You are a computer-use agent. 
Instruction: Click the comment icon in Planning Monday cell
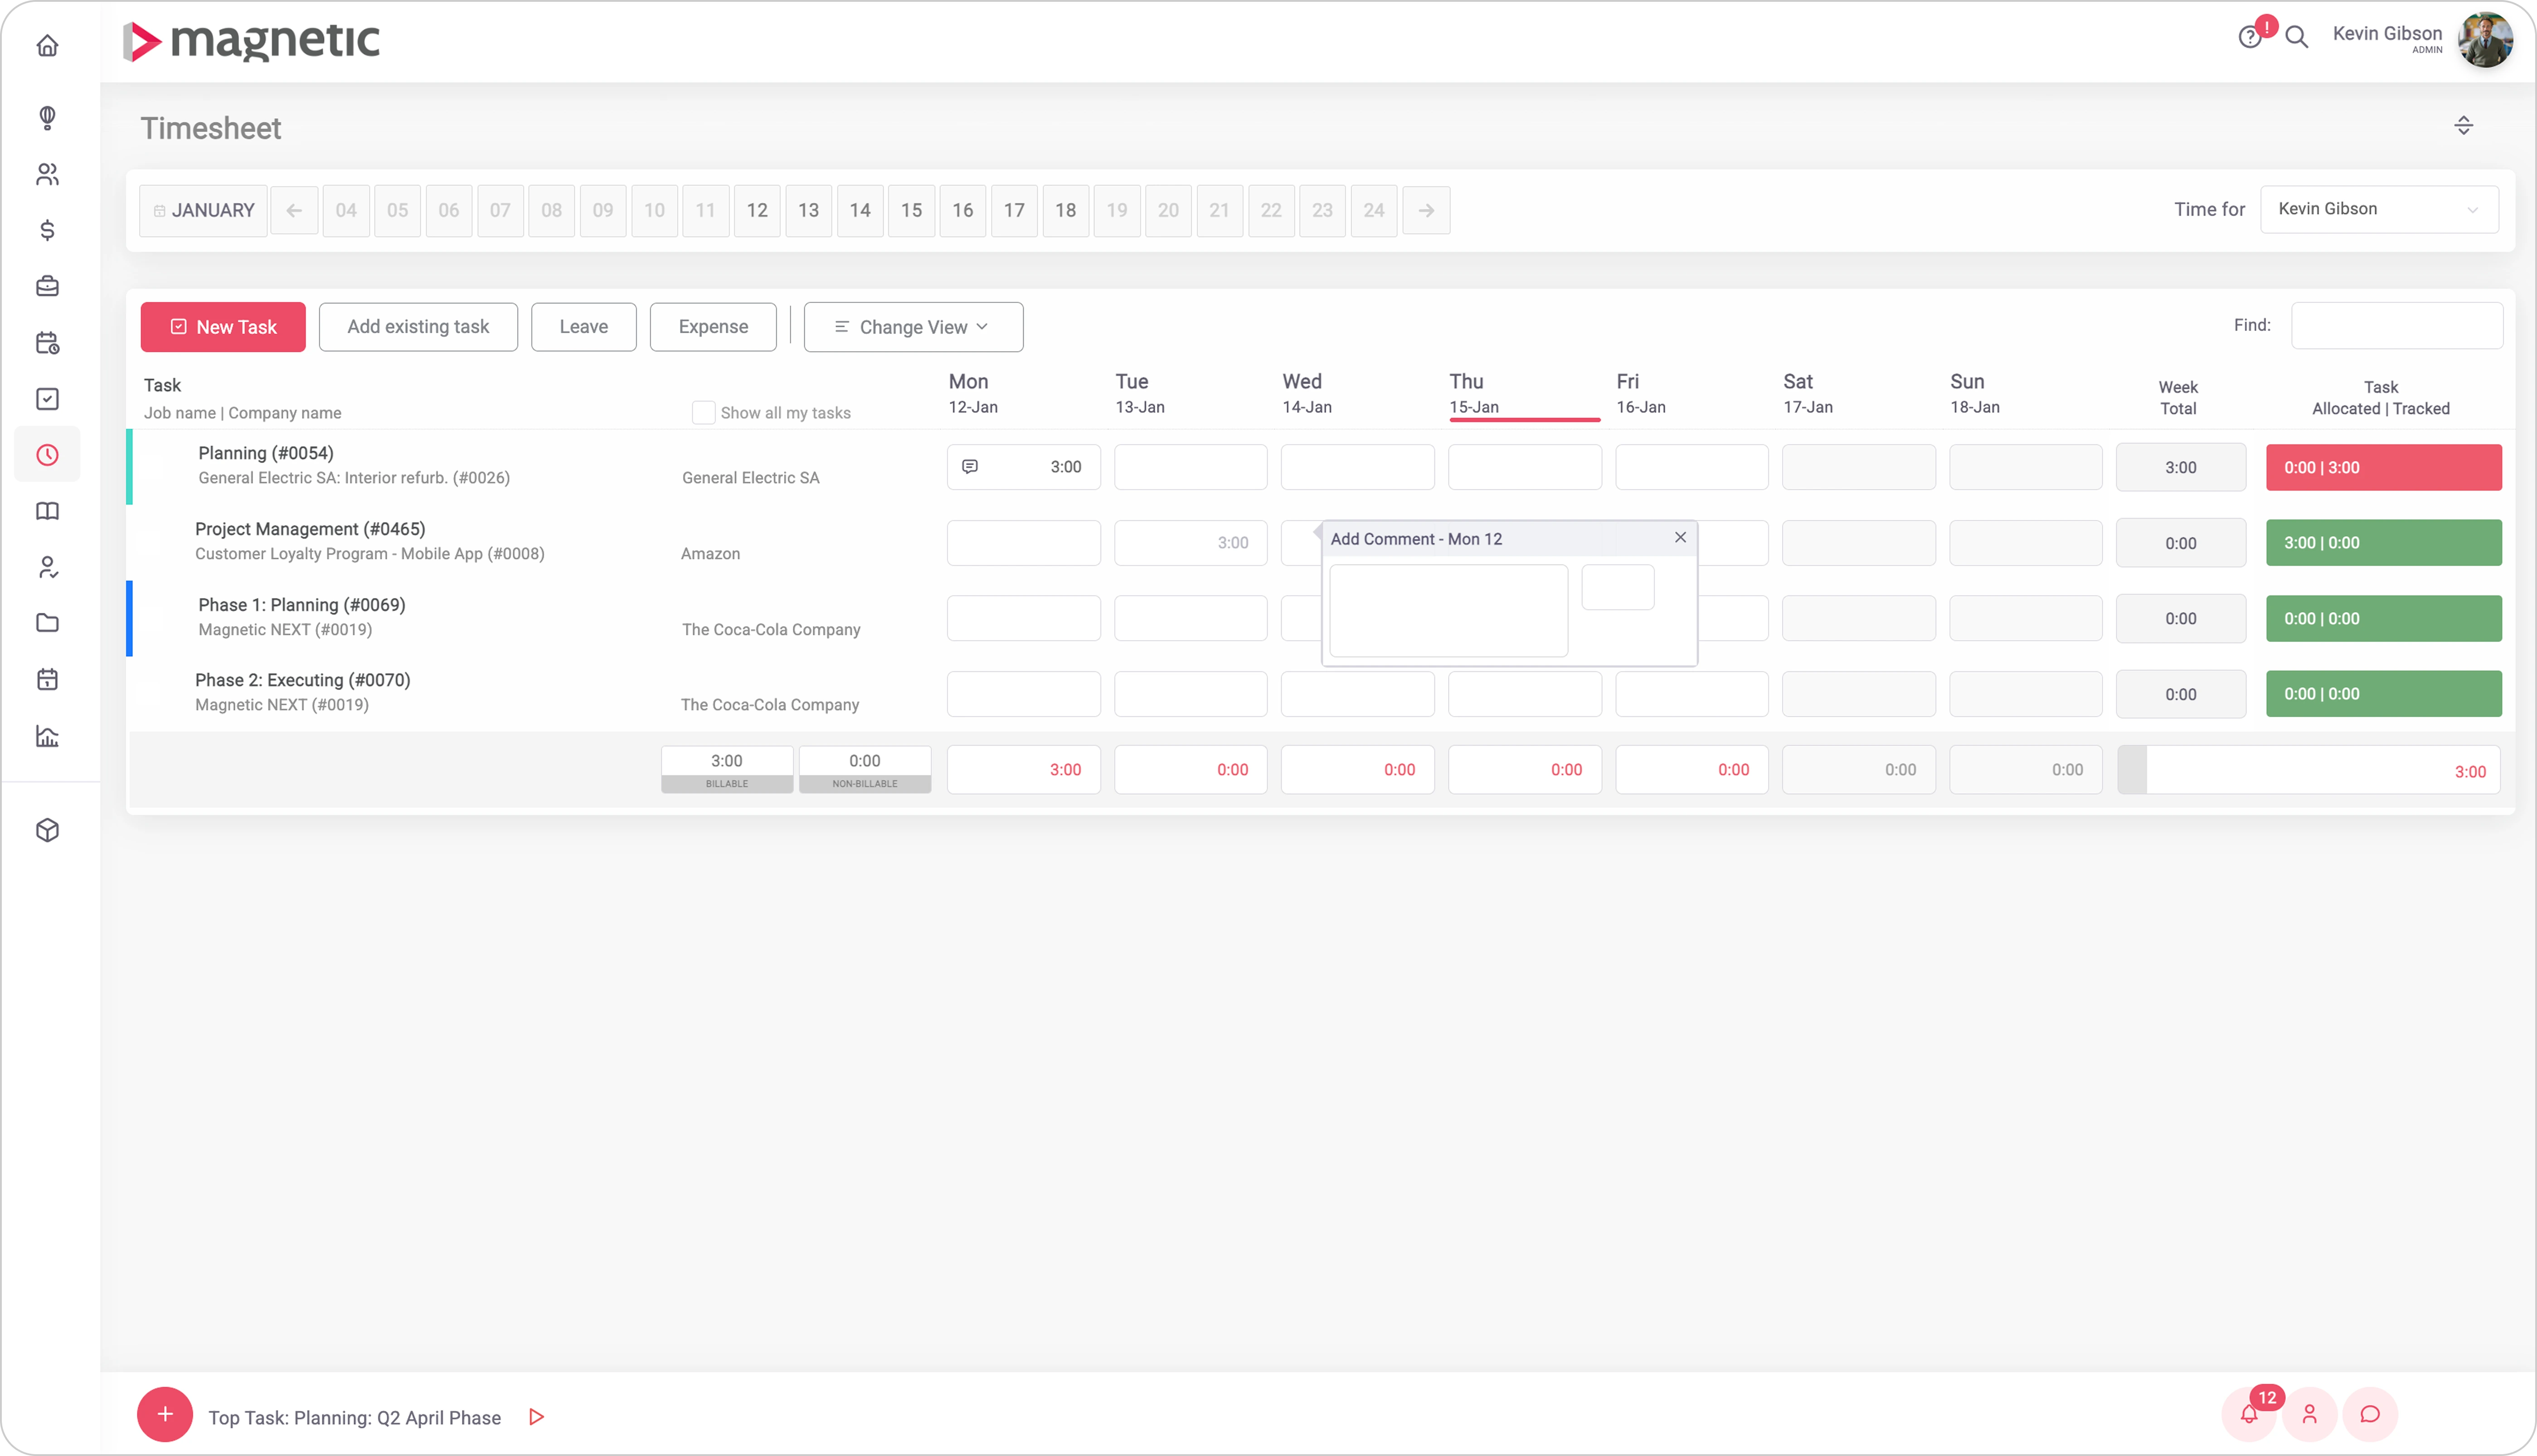pyautogui.click(x=970, y=467)
